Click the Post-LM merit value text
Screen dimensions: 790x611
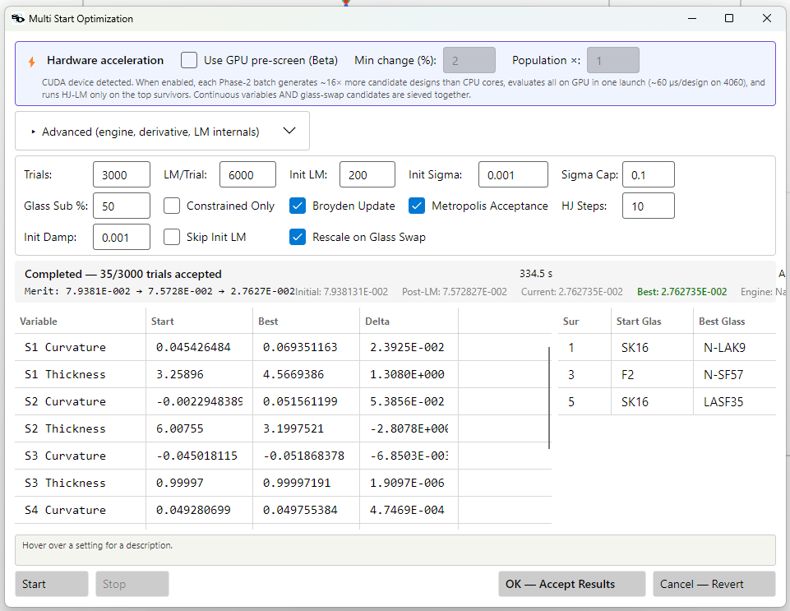(455, 292)
